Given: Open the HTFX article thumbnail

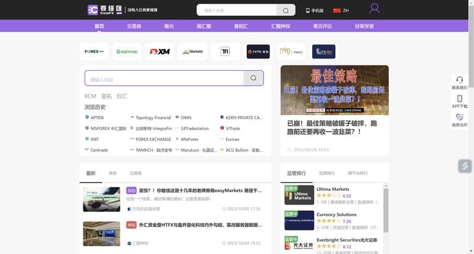Looking at the screenshot, I should click(101, 234).
